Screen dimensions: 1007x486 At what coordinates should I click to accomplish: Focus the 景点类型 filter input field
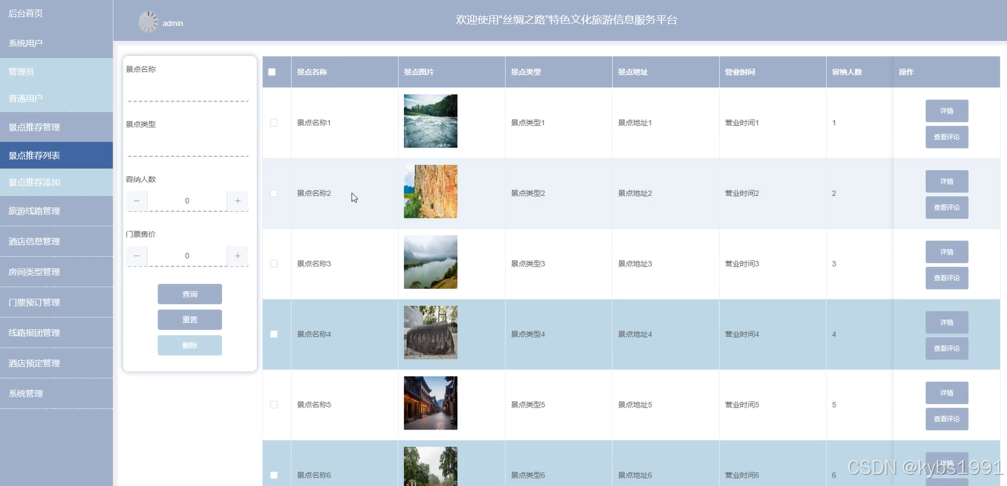tap(187, 145)
